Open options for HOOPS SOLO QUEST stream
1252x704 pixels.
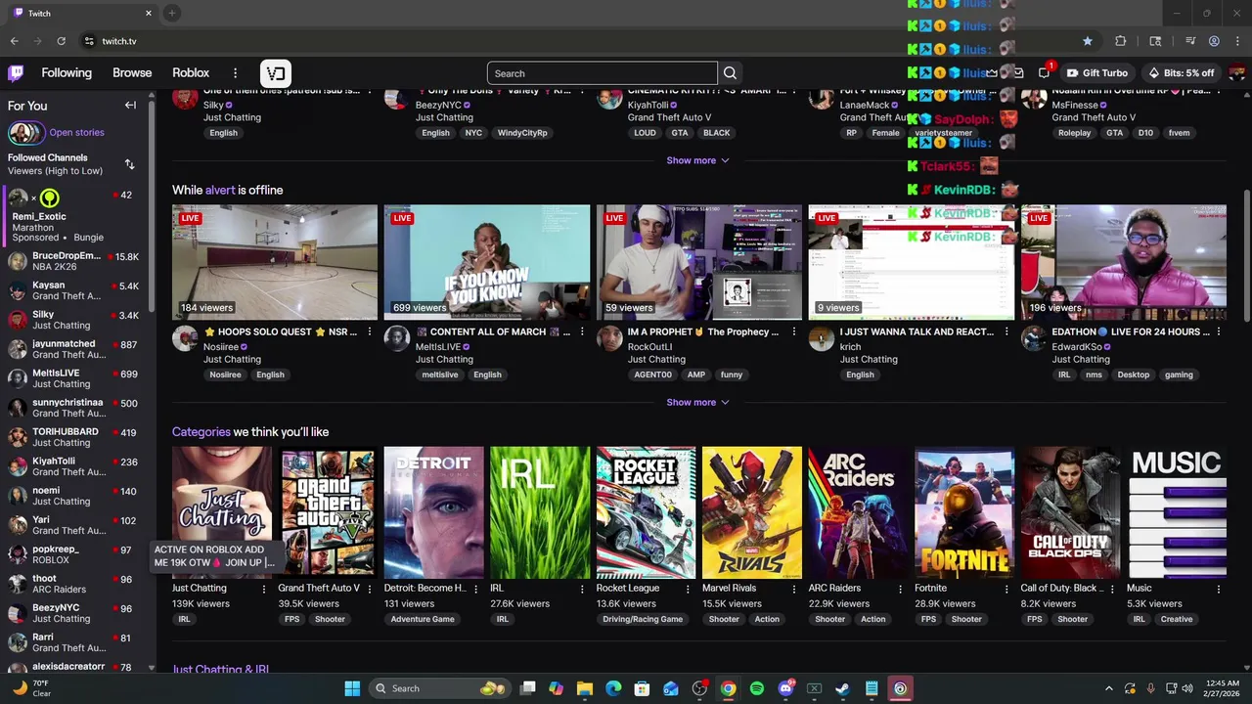[x=369, y=332]
